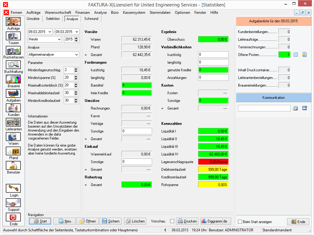Click the Login key icon

[13, 188]
